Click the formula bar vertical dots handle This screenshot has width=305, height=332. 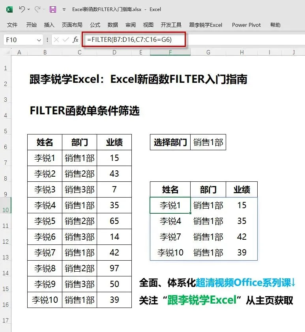coord(47,40)
